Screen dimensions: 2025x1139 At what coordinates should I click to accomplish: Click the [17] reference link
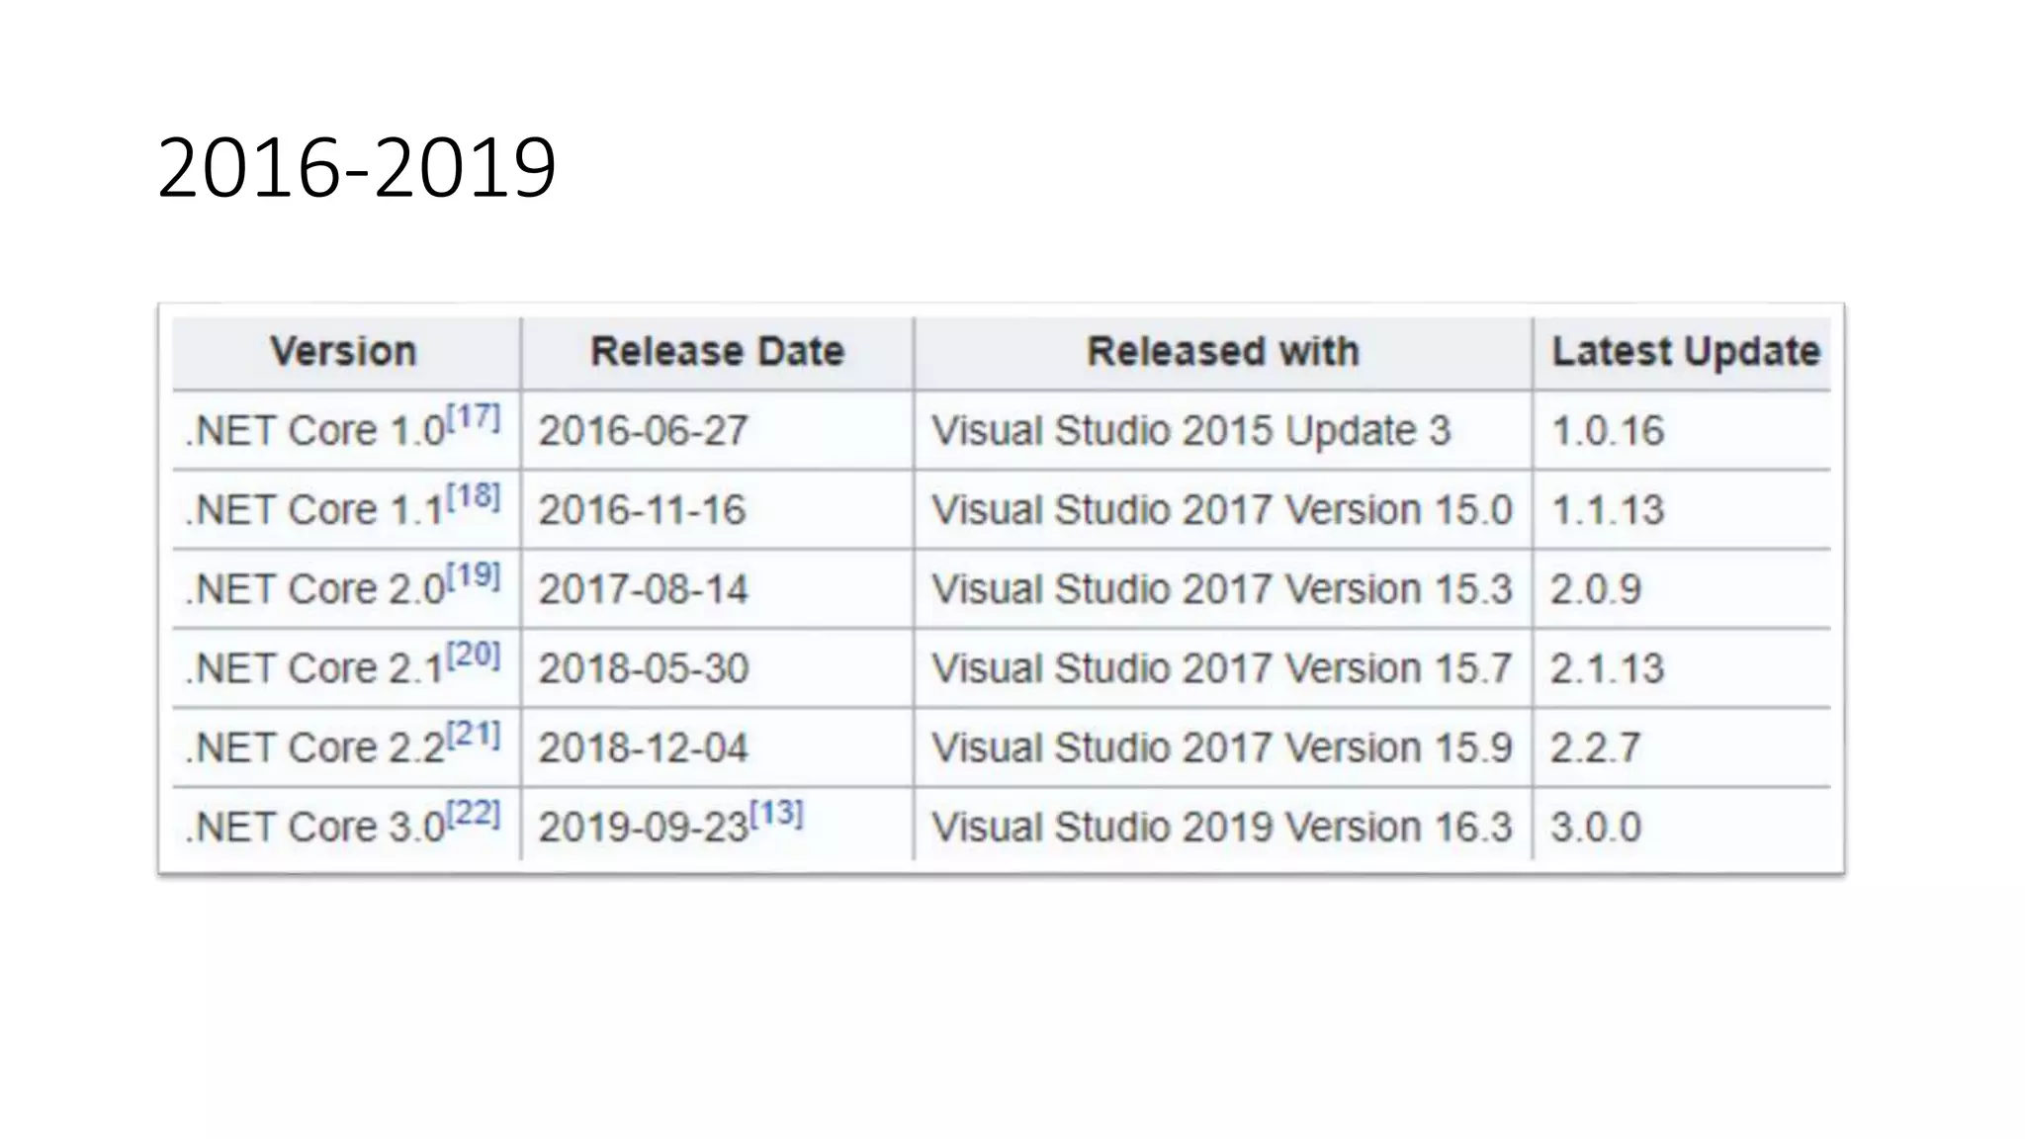tap(474, 417)
